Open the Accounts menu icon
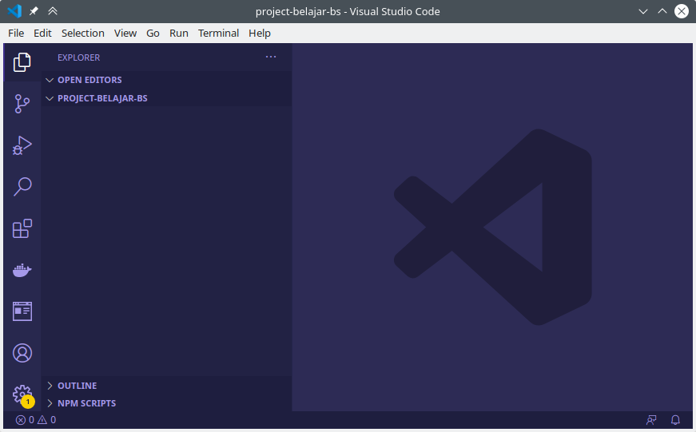Image resolution: width=696 pixels, height=432 pixels. [x=22, y=353]
